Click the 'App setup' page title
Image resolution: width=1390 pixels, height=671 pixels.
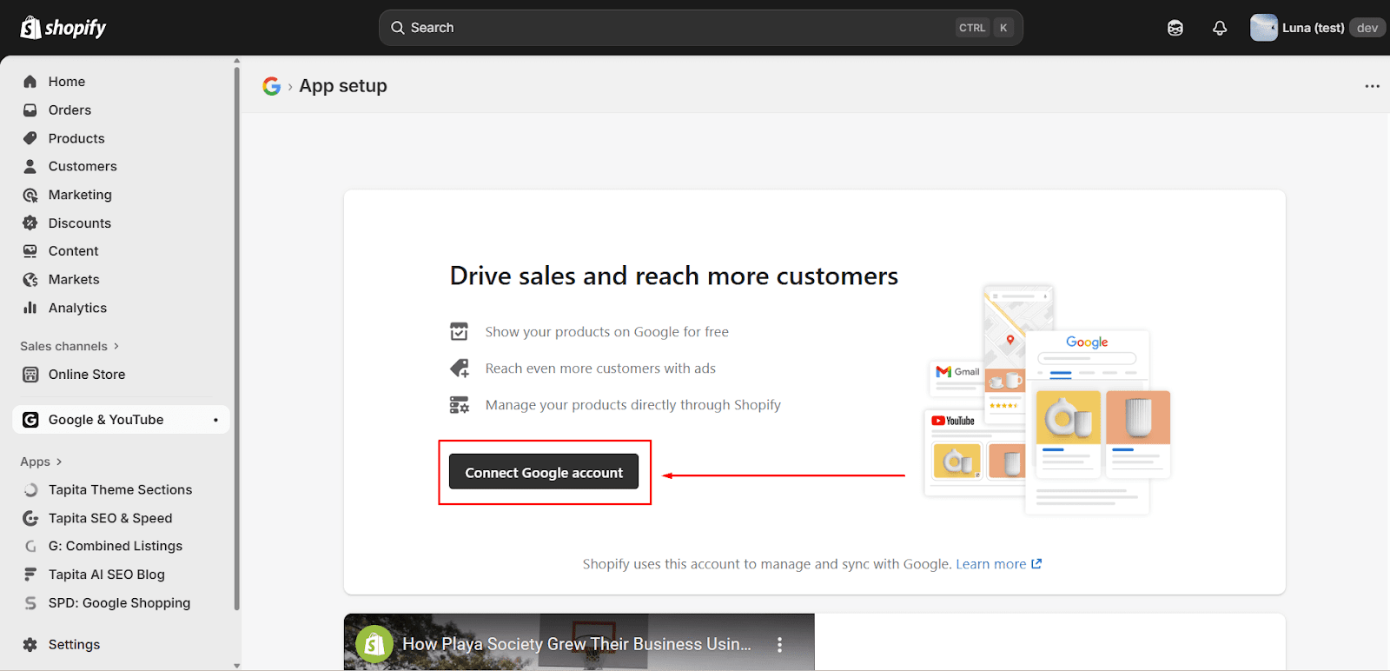tap(343, 86)
